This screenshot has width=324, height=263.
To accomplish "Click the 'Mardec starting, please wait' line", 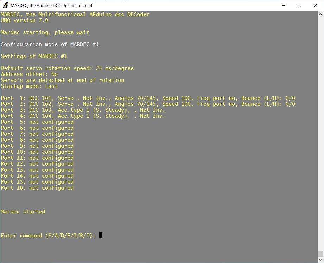I will coord(45,32).
